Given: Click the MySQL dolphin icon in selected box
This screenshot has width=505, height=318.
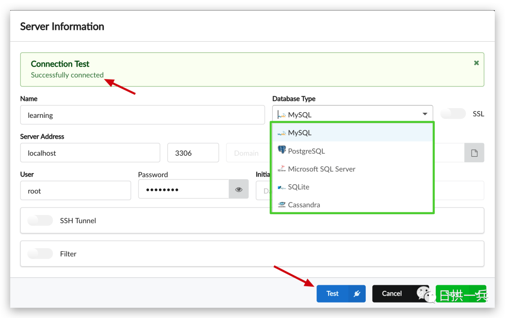Looking at the screenshot, I should click(x=282, y=115).
